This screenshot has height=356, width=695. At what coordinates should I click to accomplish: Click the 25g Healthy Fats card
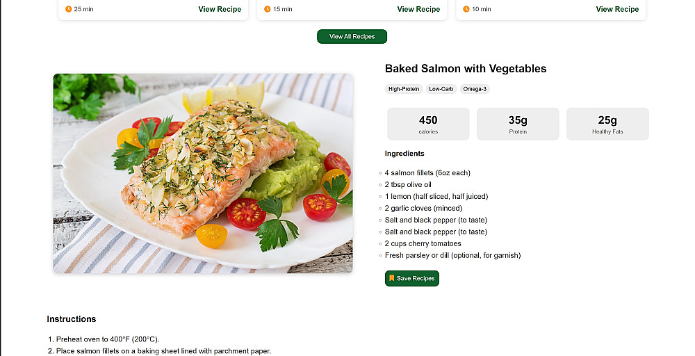coord(607,124)
